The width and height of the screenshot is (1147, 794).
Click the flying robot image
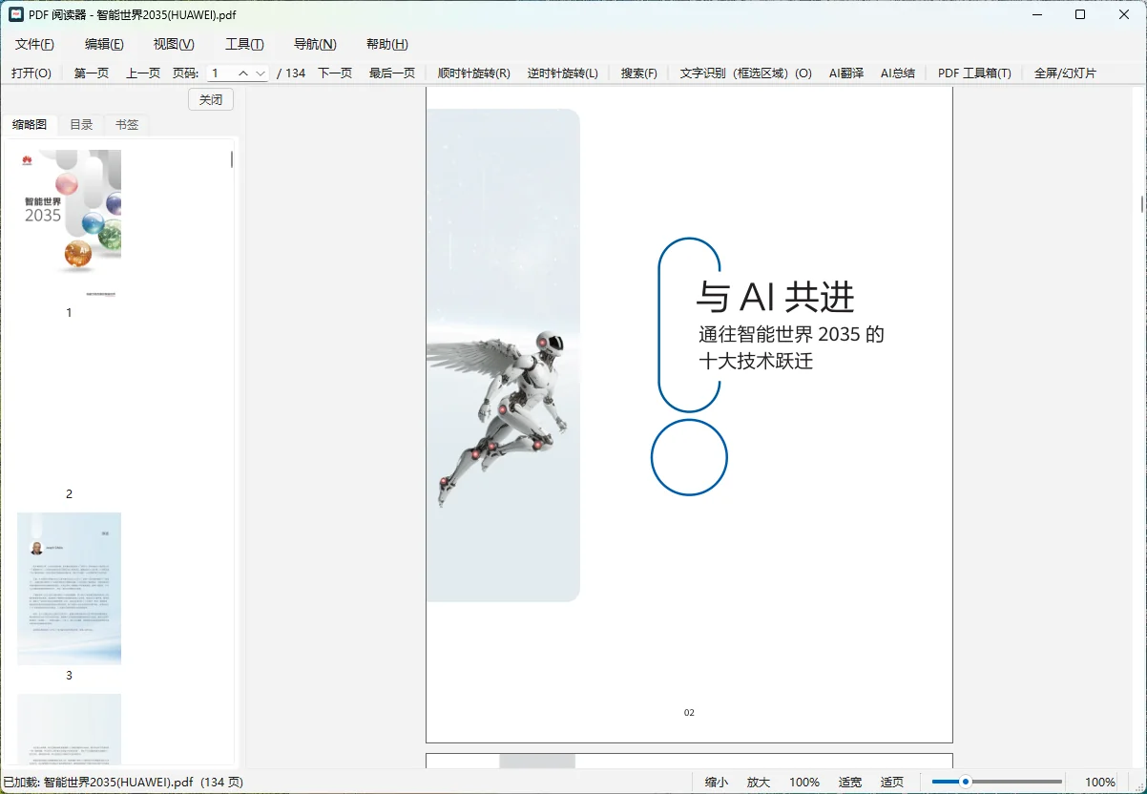pyautogui.click(x=496, y=417)
